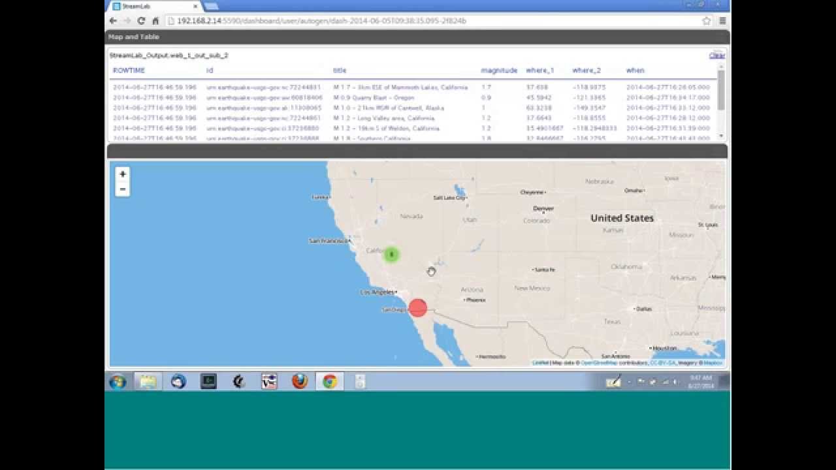Open the browser home page
Viewport: 836px width, 470px height.
pyautogui.click(x=155, y=21)
